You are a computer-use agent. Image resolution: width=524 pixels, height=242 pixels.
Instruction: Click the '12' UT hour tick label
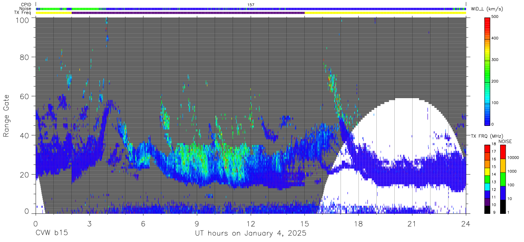coord(251,223)
